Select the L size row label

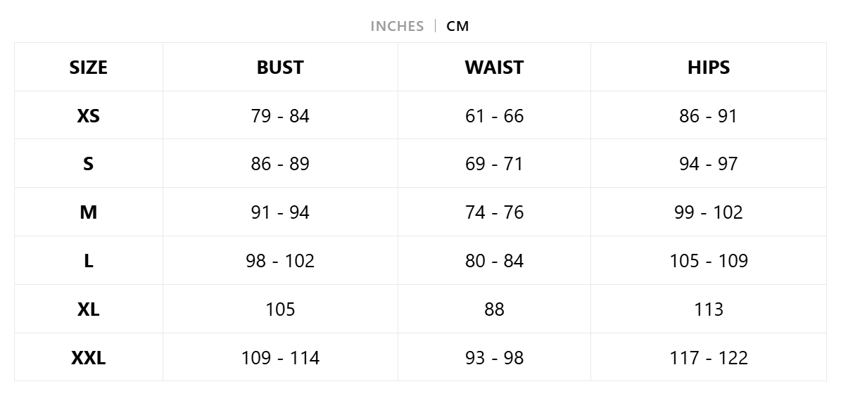89,261
